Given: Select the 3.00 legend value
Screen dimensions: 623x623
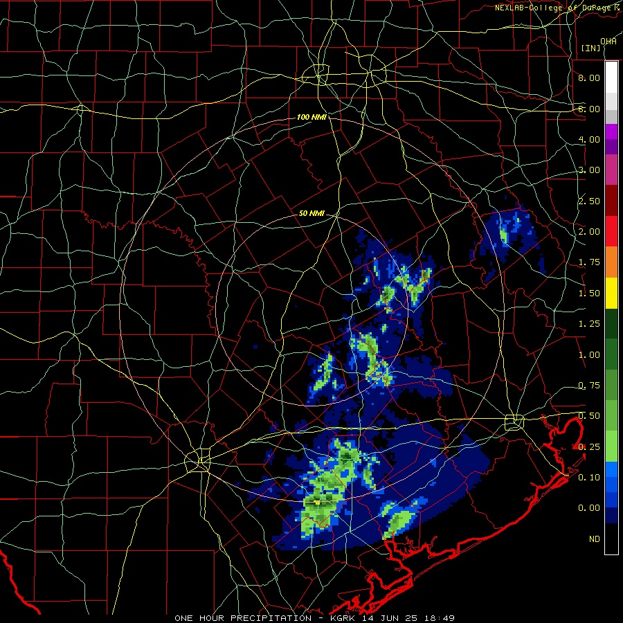Looking at the screenshot, I should (589, 170).
